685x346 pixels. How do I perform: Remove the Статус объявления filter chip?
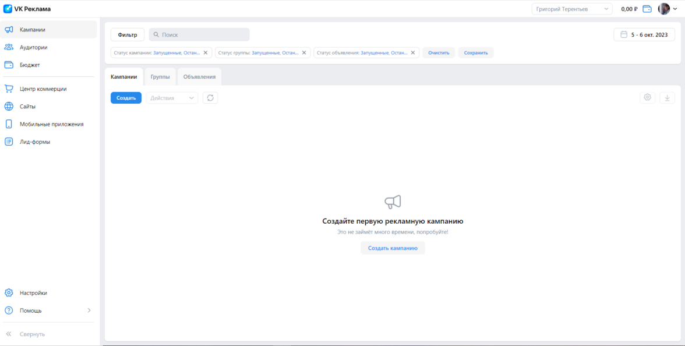[412, 52]
